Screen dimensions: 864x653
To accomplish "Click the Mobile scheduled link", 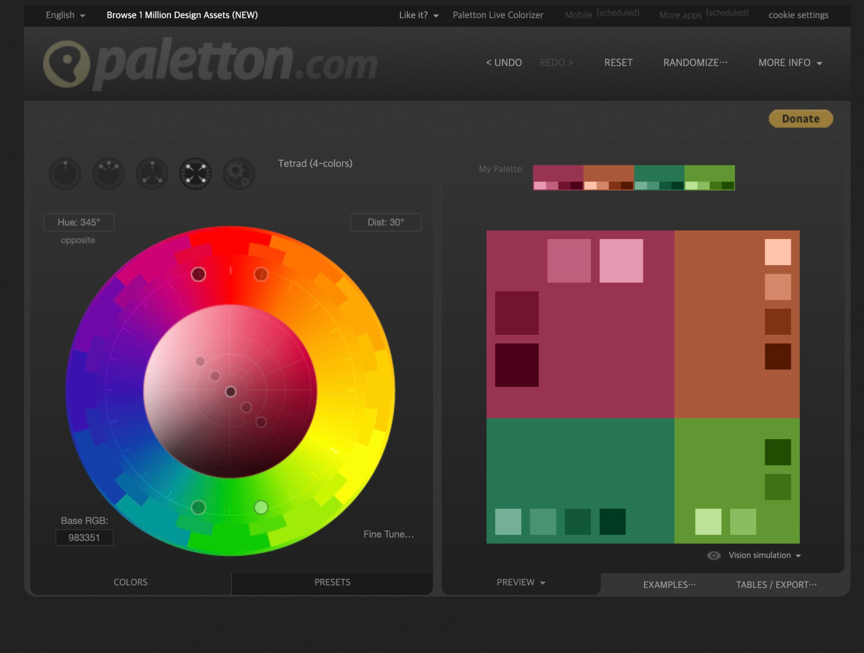I will click(602, 14).
